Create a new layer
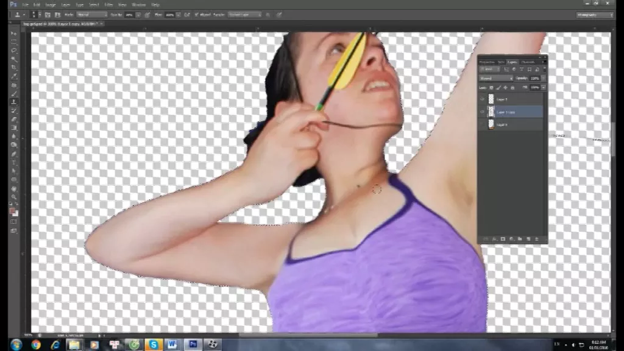The image size is (624, 351). click(528, 239)
